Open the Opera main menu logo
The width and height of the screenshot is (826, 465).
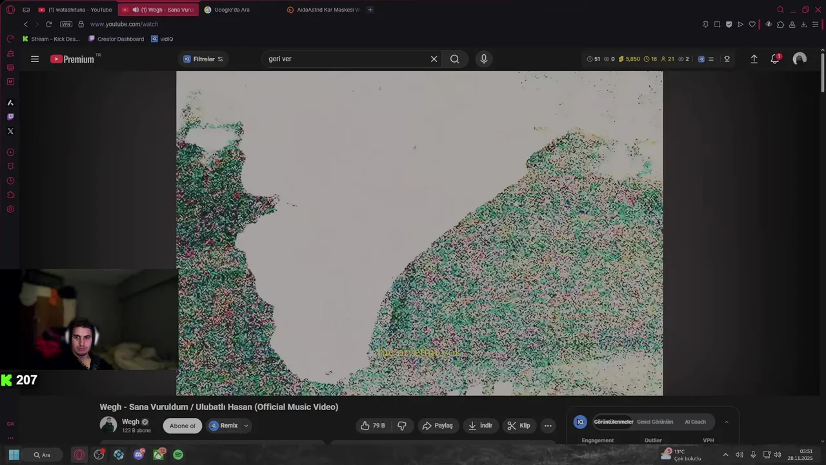pyautogui.click(x=10, y=10)
